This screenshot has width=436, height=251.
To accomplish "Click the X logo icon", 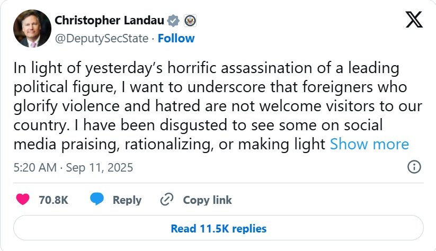I will pos(414,20).
